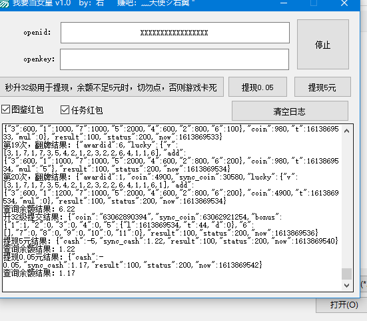Click the log line 查询余额结果: 1.17
The height and width of the screenshot is (321, 367).
pos(39,273)
